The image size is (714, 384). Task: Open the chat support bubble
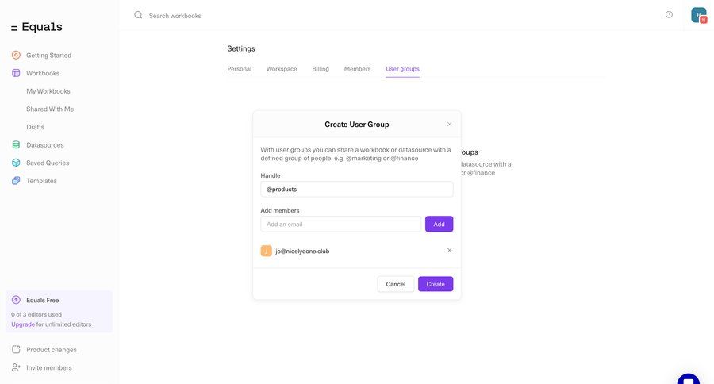tap(688, 379)
